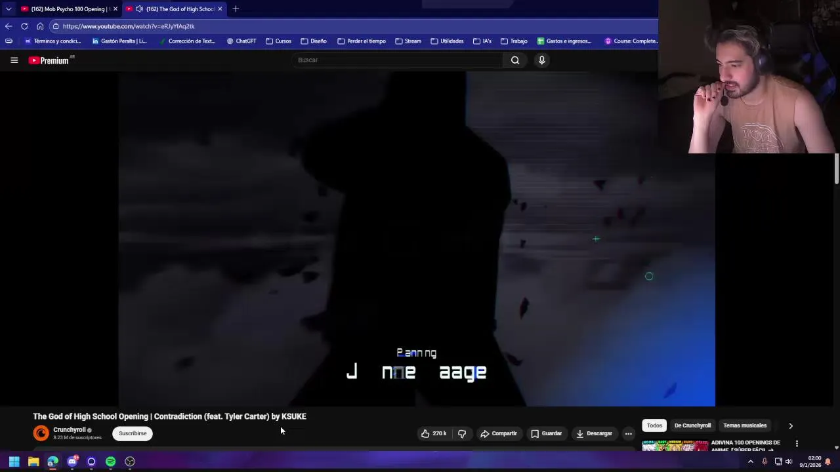This screenshot has height=472, width=840.
Task: Click the video player to pause playback
Action: click(417, 239)
